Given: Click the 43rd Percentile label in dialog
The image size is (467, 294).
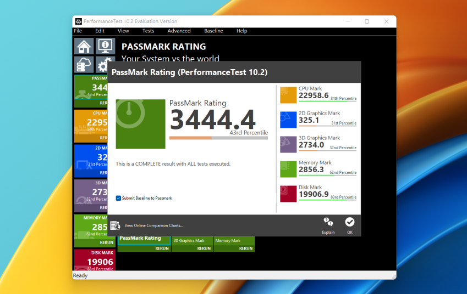Looking at the screenshot, I should tap(249, 133).
